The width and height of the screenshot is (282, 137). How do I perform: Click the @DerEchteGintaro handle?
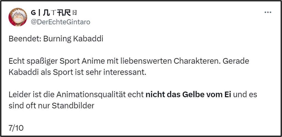point(60,22)
